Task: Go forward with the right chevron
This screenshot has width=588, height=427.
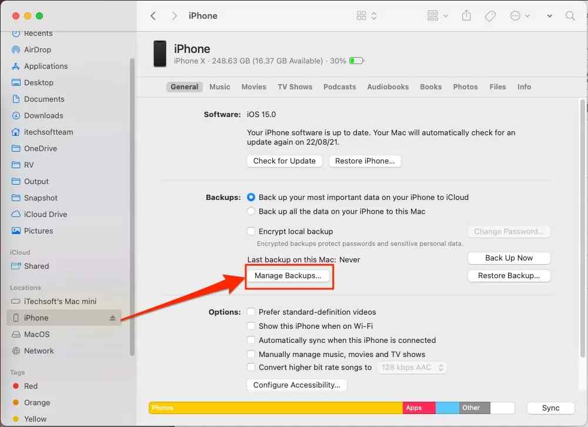Action: point(174,16)
